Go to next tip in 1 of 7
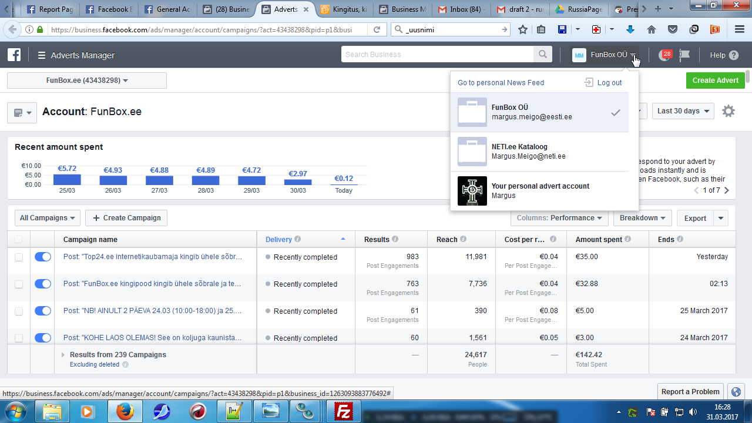 pyautogui.click(x=727, y=190)
